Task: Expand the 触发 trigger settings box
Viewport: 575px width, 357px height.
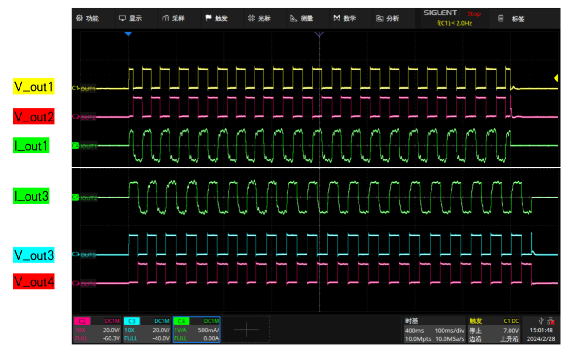Action: tap(493, 330)
